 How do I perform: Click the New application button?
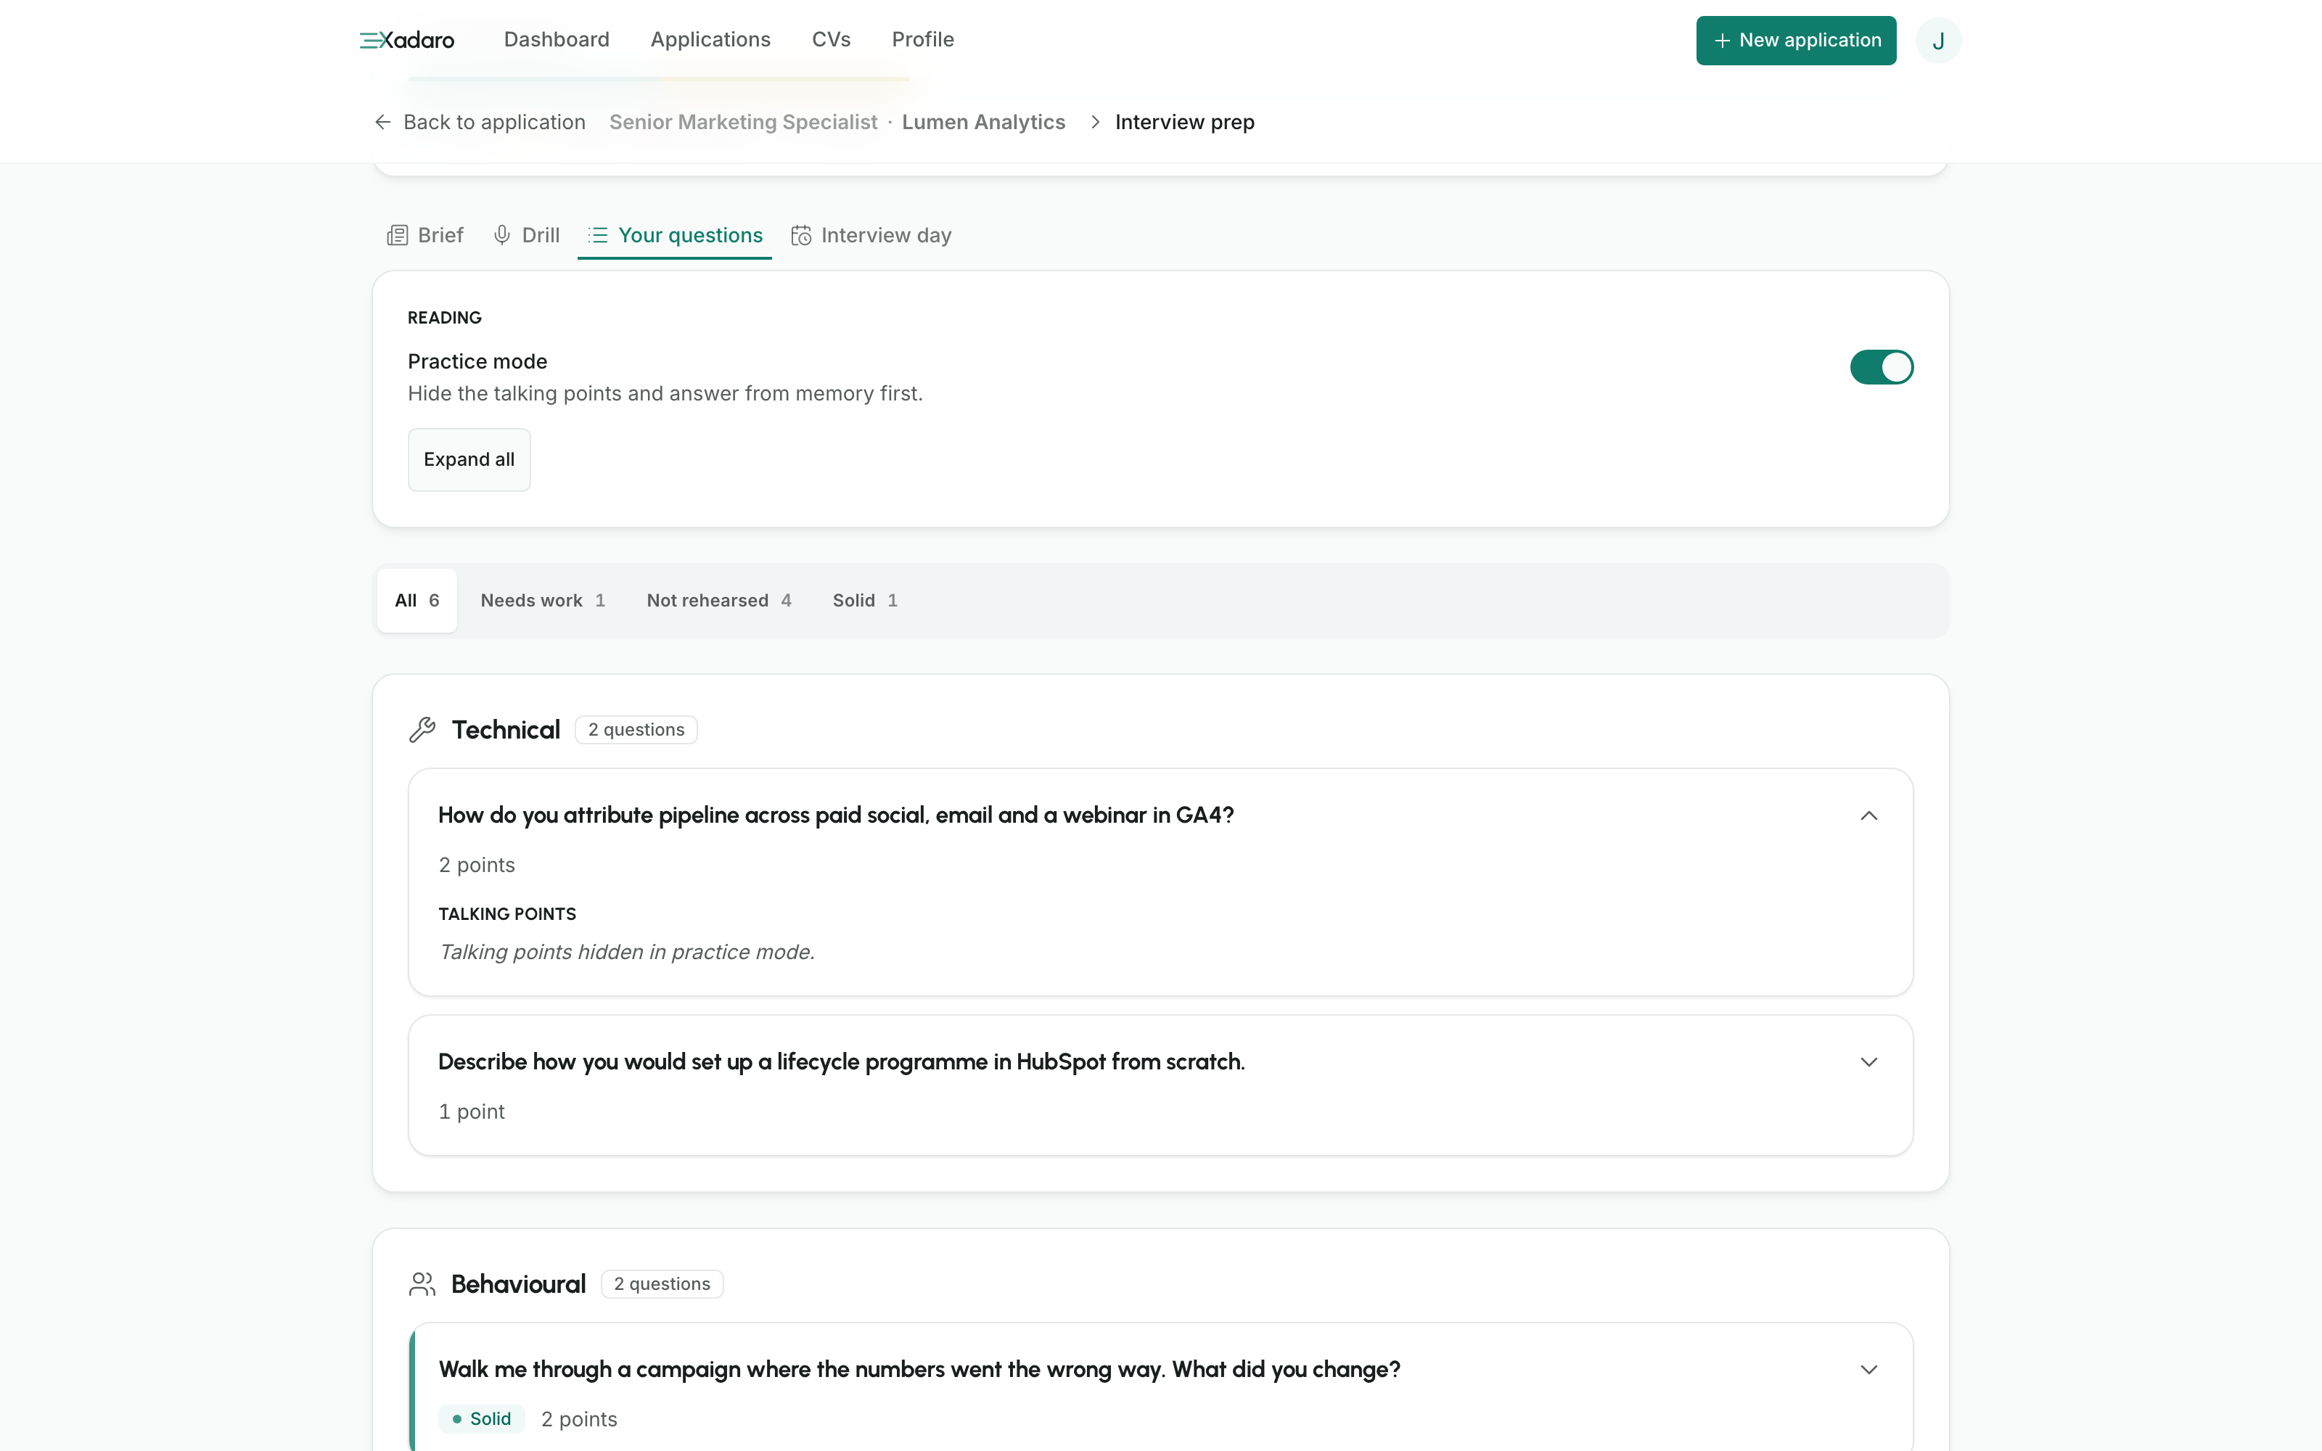pos(1796,41)
